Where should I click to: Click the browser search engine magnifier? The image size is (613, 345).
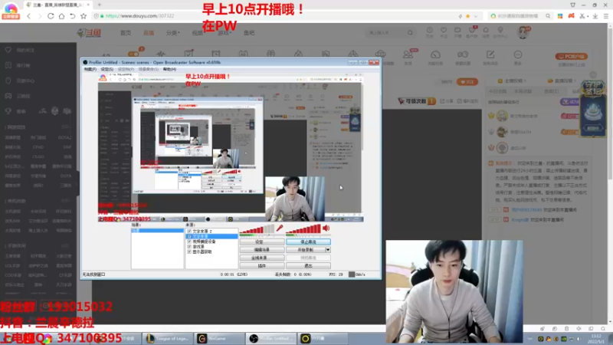[548, 16]
